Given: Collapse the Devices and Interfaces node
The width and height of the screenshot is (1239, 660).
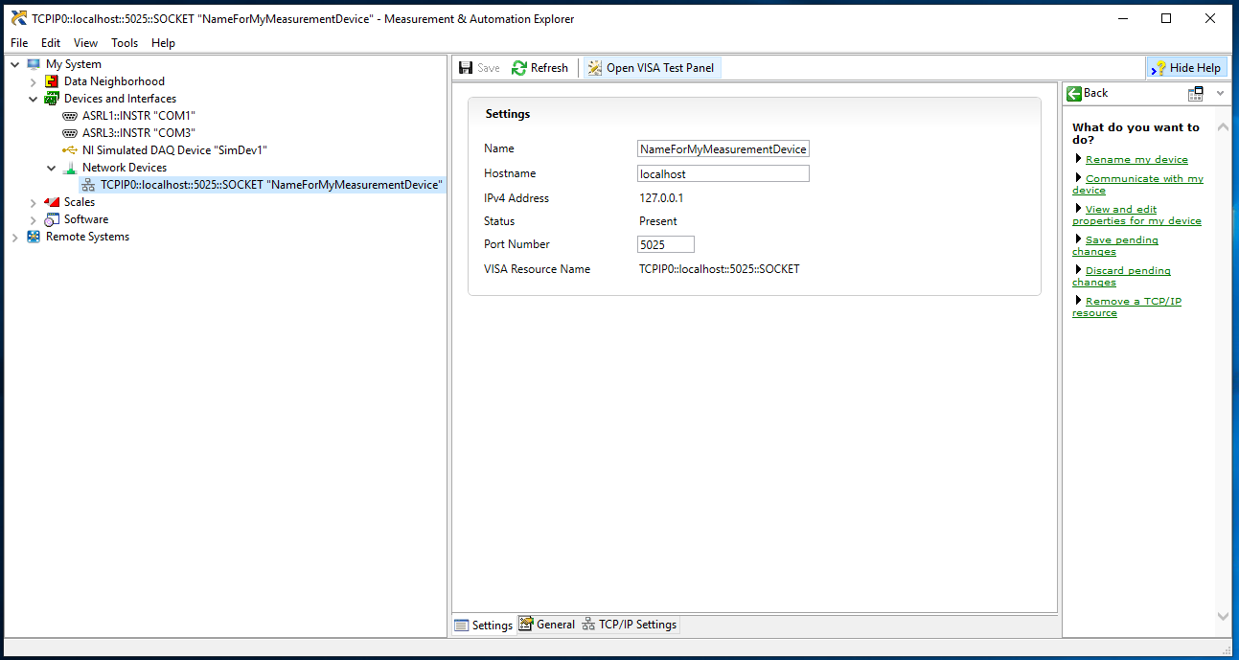Looking at the screenshot, I should [x=34, y=99].
